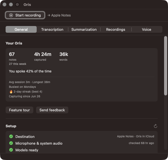Start the Feature tour
The width and height of the screenshot is (168, 160).
[19, 110]
